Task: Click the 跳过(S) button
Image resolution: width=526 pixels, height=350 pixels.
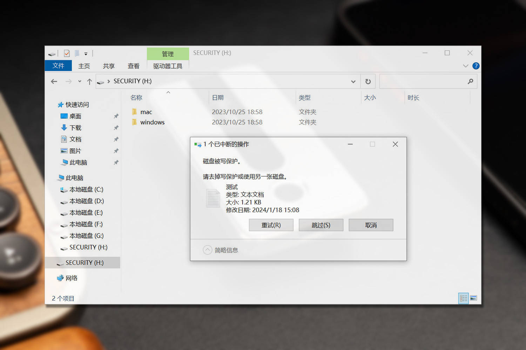Action: click(x=321, y=225)
